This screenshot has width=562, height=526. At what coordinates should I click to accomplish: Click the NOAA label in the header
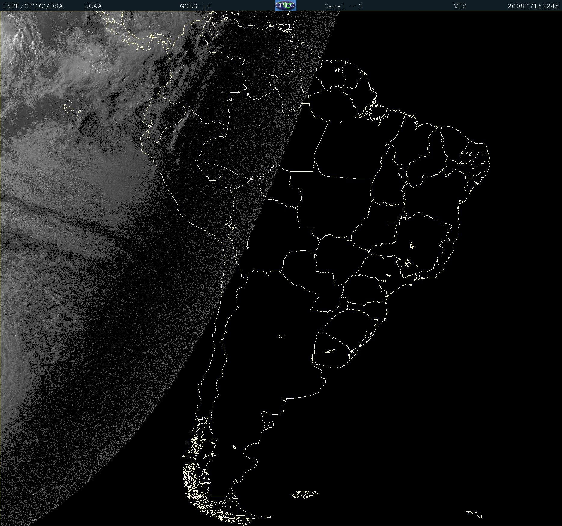tap(93, 6)
